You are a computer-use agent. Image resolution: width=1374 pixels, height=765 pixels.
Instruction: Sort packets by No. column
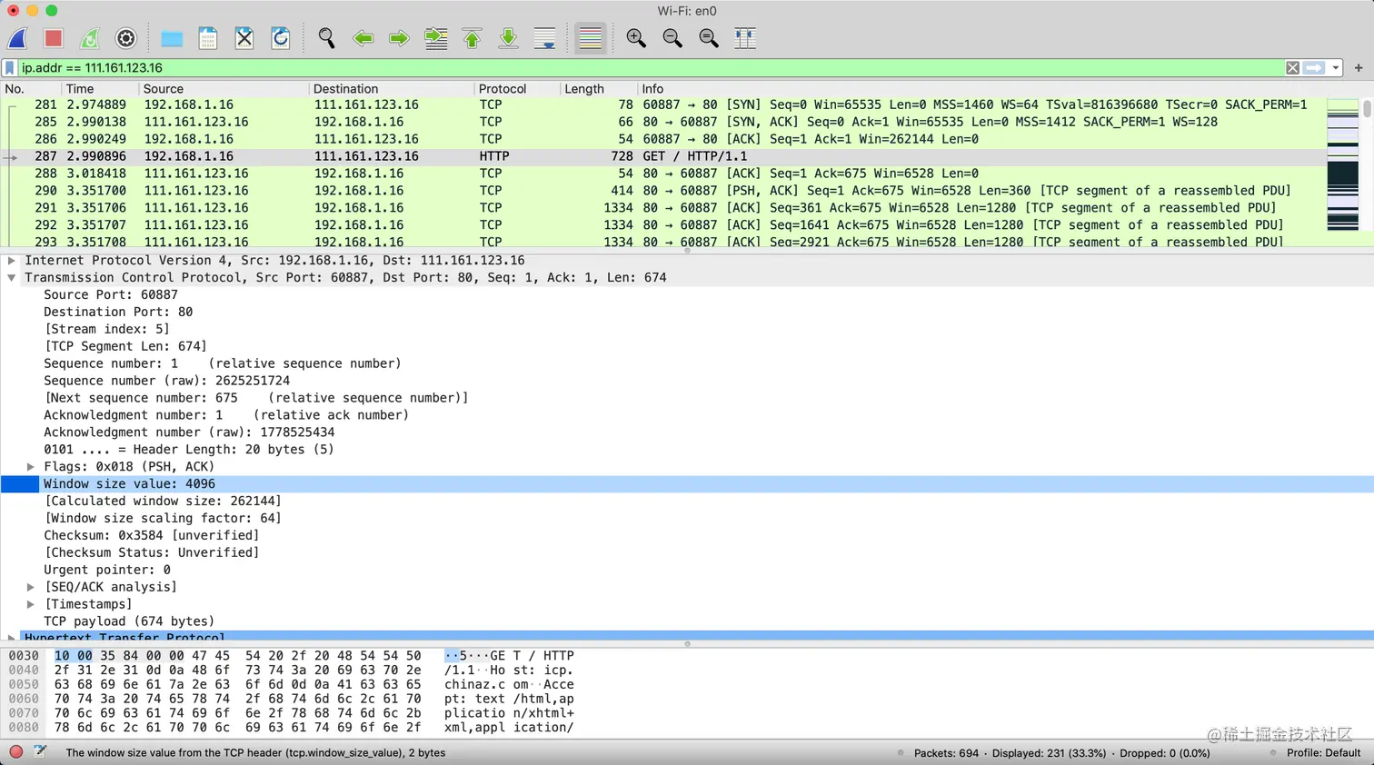point(31,89)
